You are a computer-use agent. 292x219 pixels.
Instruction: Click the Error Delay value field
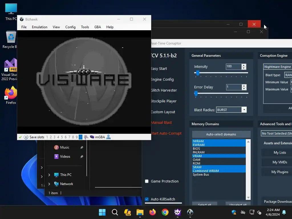(234, 87)
